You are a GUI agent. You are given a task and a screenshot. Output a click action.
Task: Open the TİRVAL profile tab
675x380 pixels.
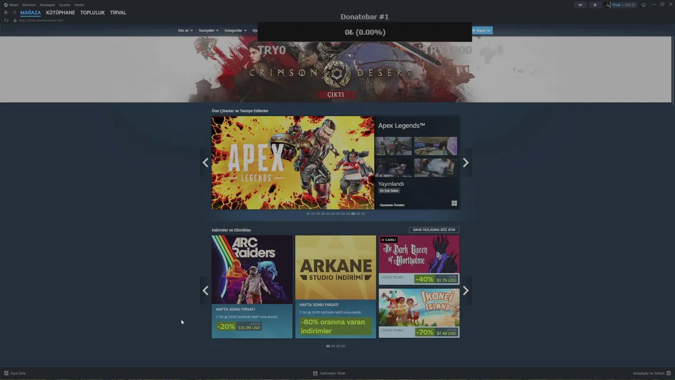click(118, 13)
